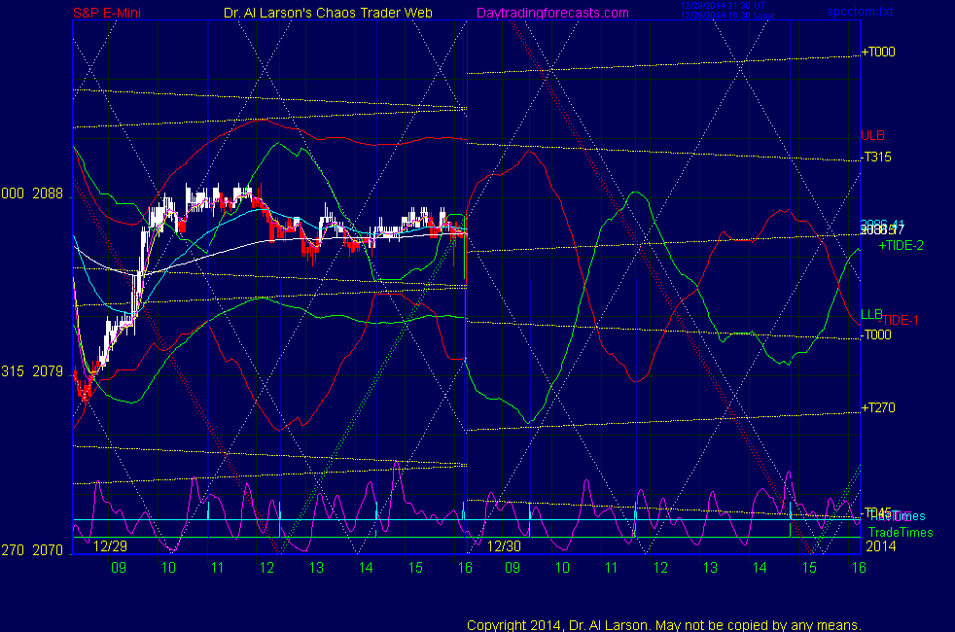955x632 pixels.
Task: Click the '270 2070' price axis label
Action: pos(32,550)
